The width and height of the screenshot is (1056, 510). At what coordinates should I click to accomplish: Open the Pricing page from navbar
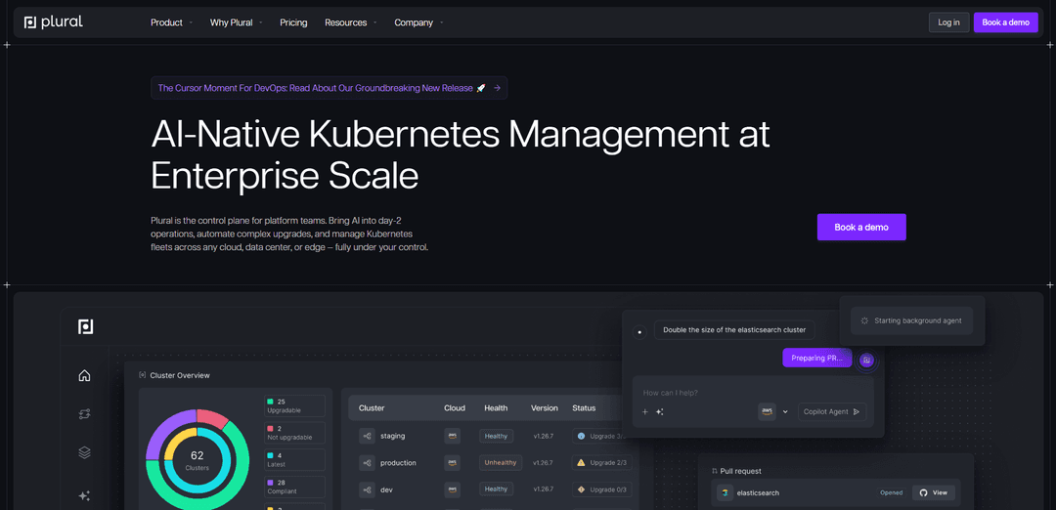[x=293, y=22]
